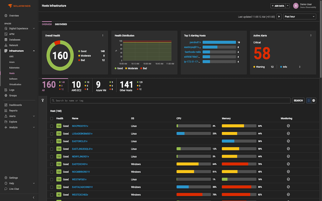Click the Groups sidebar icon
The height and width of the screenshot is (201, 322).
click(x=6, y=95)
